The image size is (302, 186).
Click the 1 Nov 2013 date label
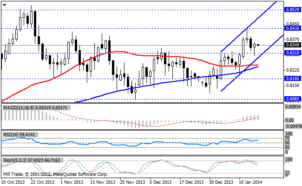[72, 182]
